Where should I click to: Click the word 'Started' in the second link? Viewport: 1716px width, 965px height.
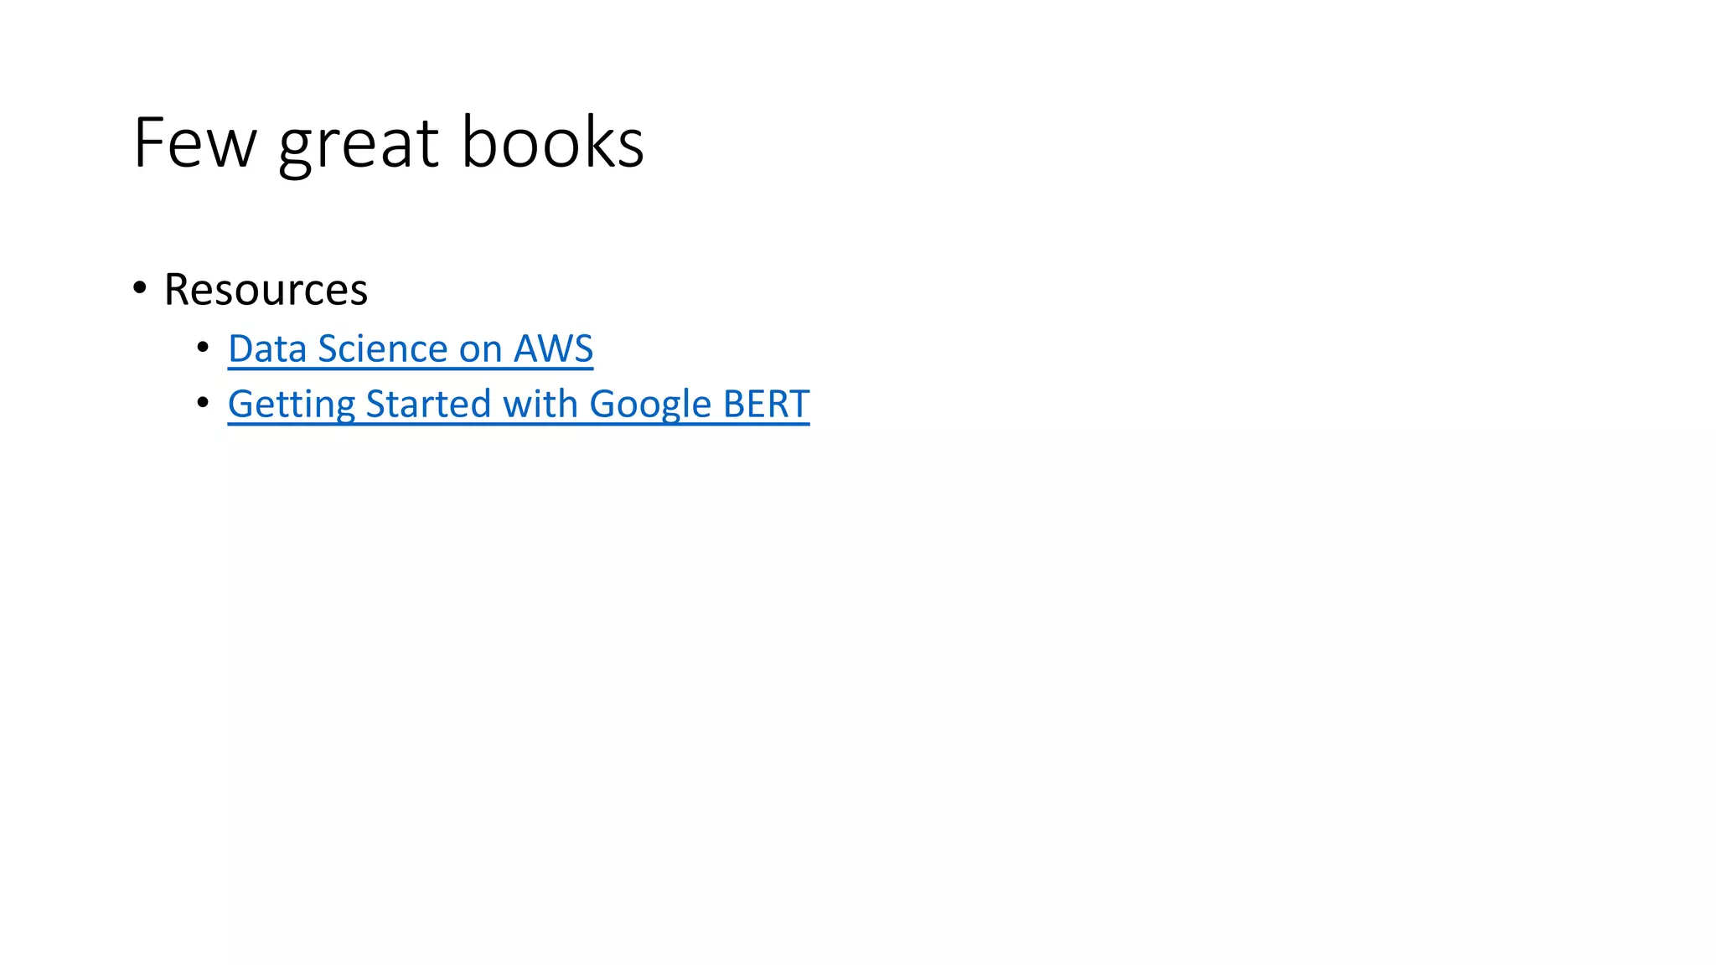tap(428, 404)
